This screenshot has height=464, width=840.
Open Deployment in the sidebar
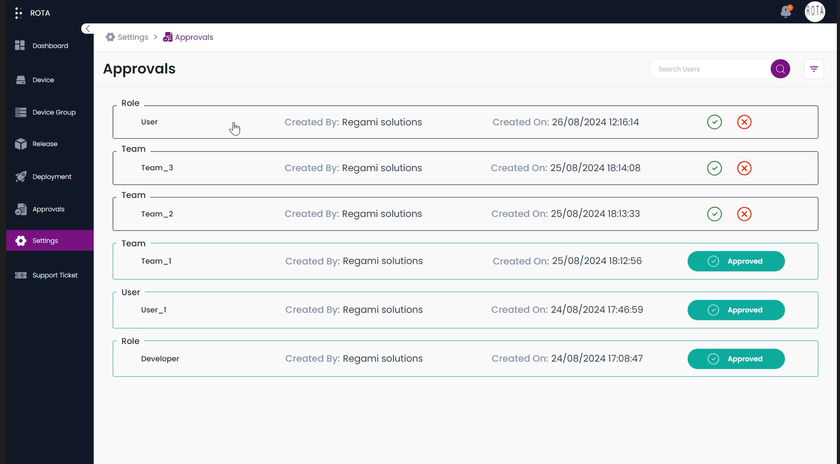pyautogui.click(x=52, y=177)
